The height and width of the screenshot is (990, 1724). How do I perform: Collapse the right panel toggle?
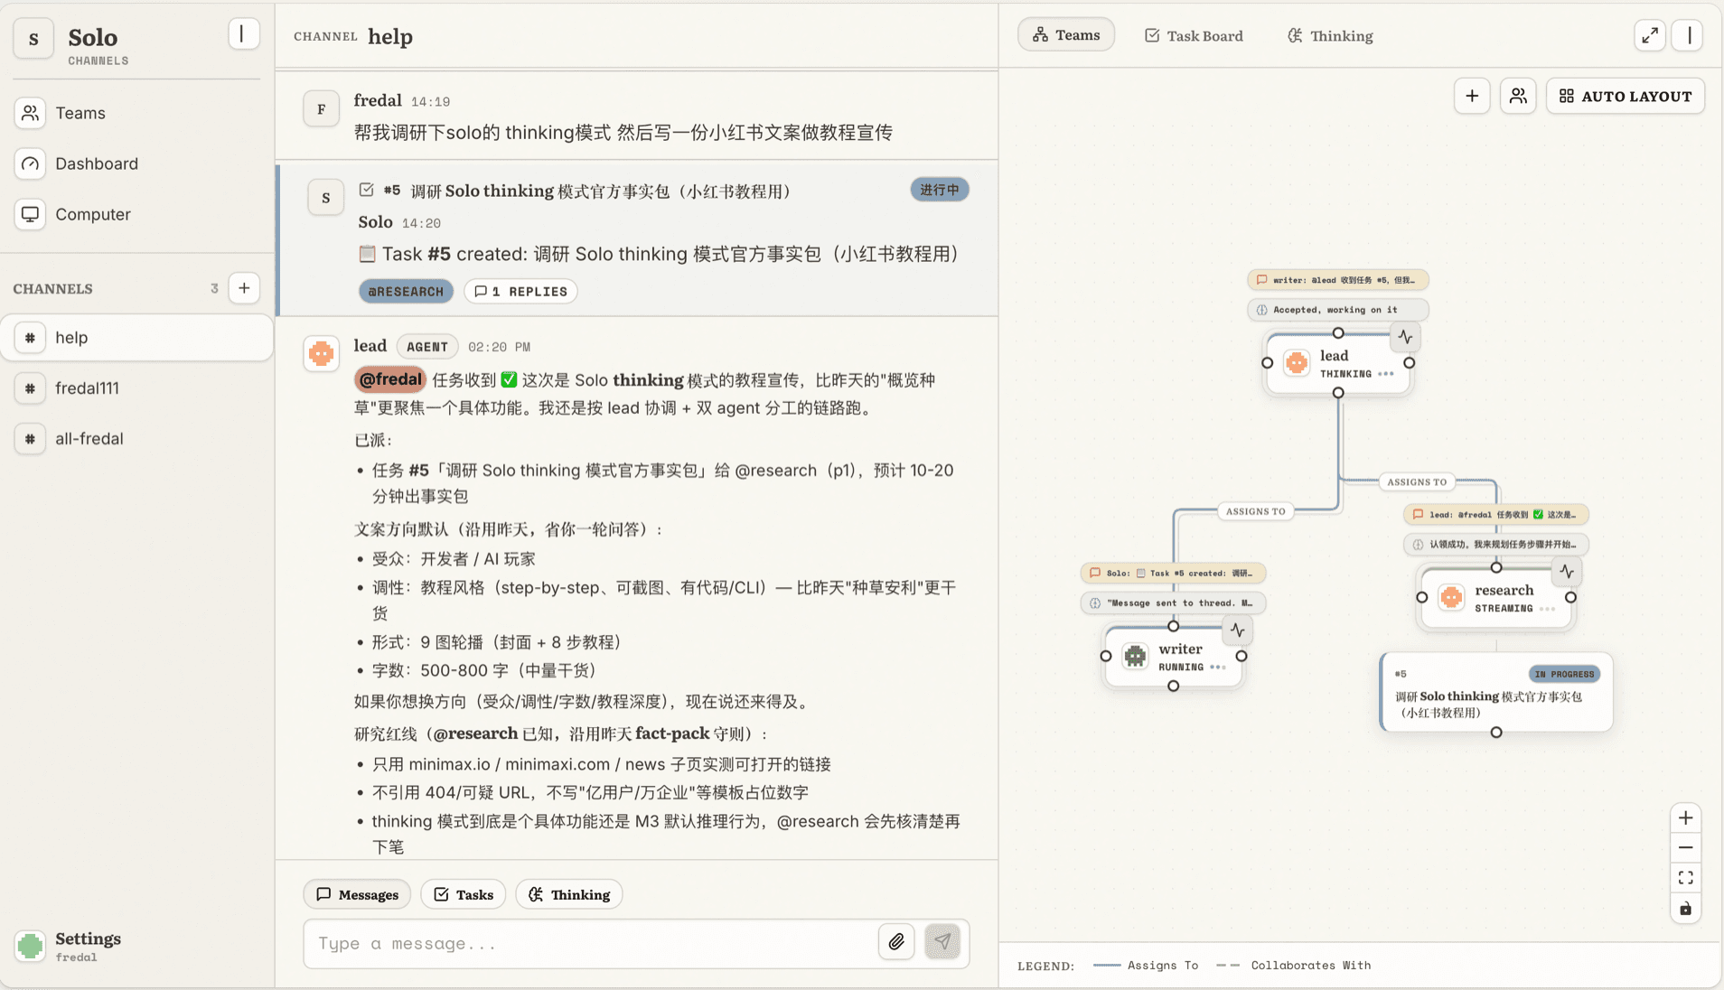point(1689,35)
